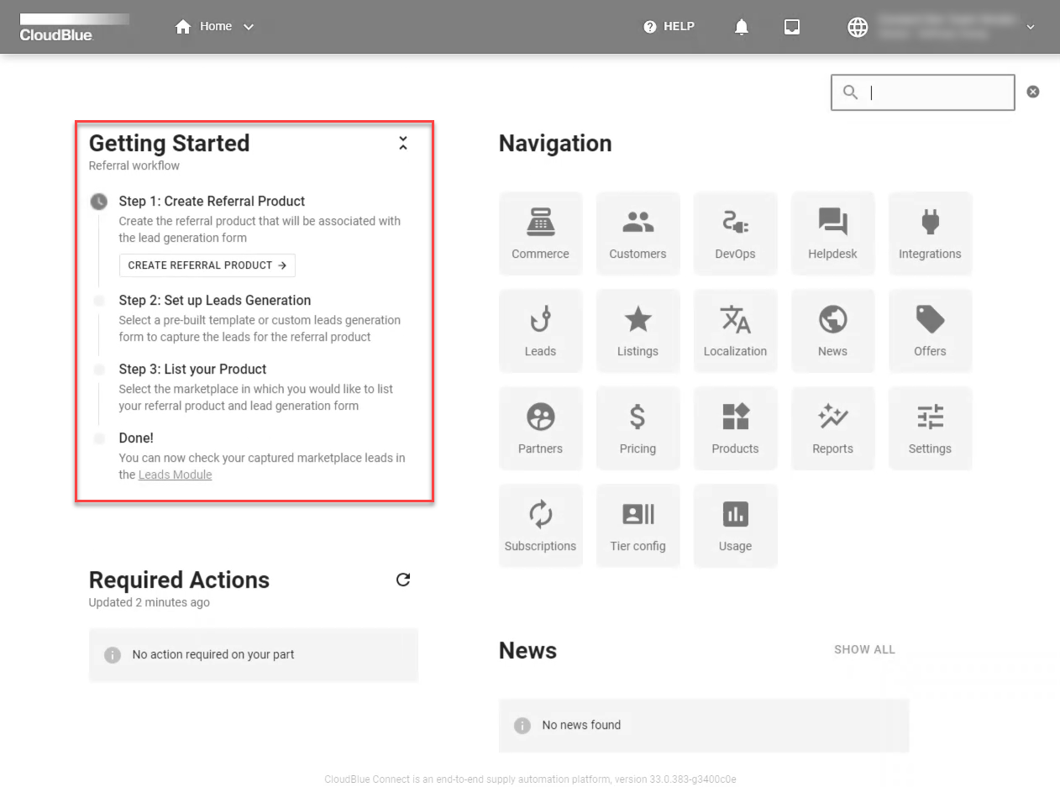The image size is (1060, 787).
Task: Follow the Leads Module link
Action: [175, 475]
